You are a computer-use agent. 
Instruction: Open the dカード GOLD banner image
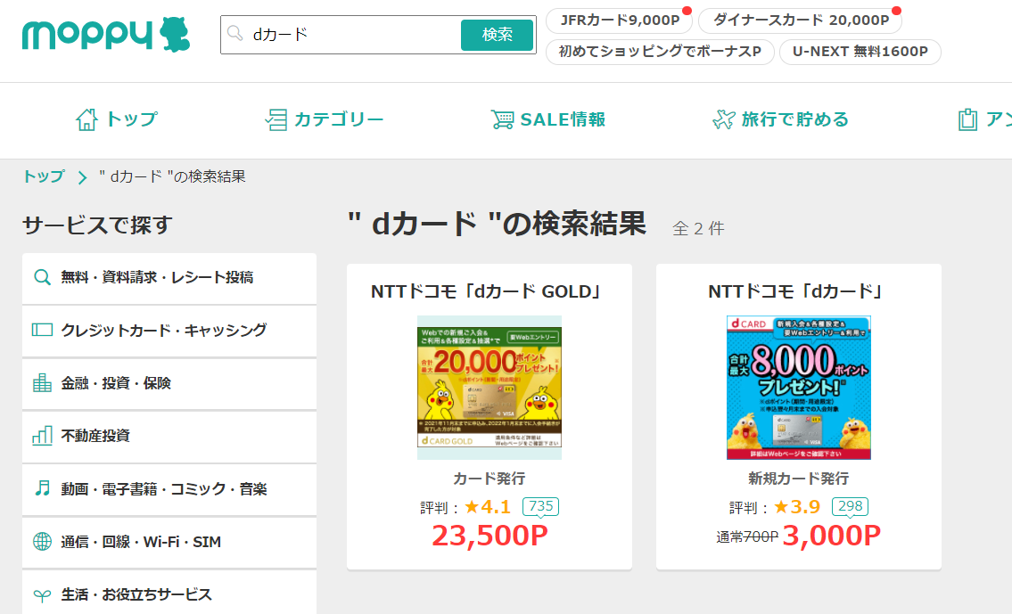[x=489, y=387]
